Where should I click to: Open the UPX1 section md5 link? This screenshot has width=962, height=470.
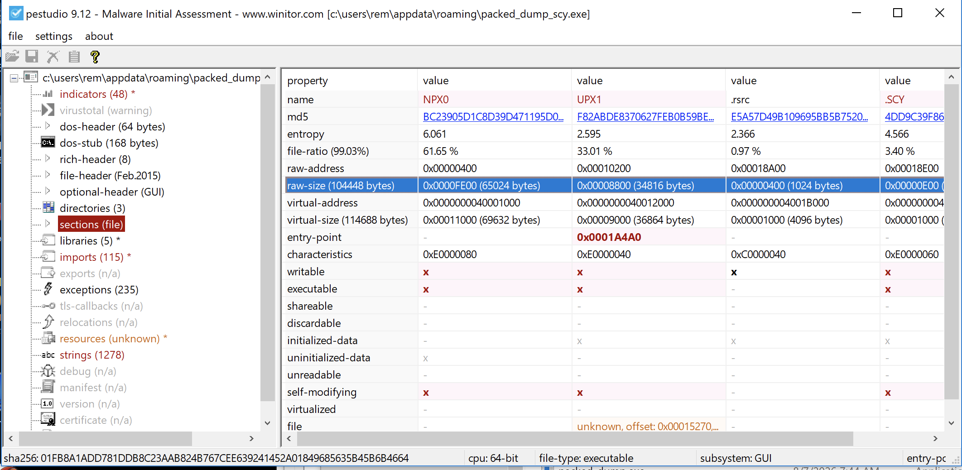pos(645,117)
